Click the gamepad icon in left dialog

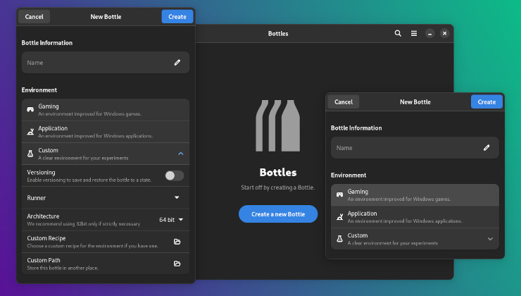click(x=30, y=110)
